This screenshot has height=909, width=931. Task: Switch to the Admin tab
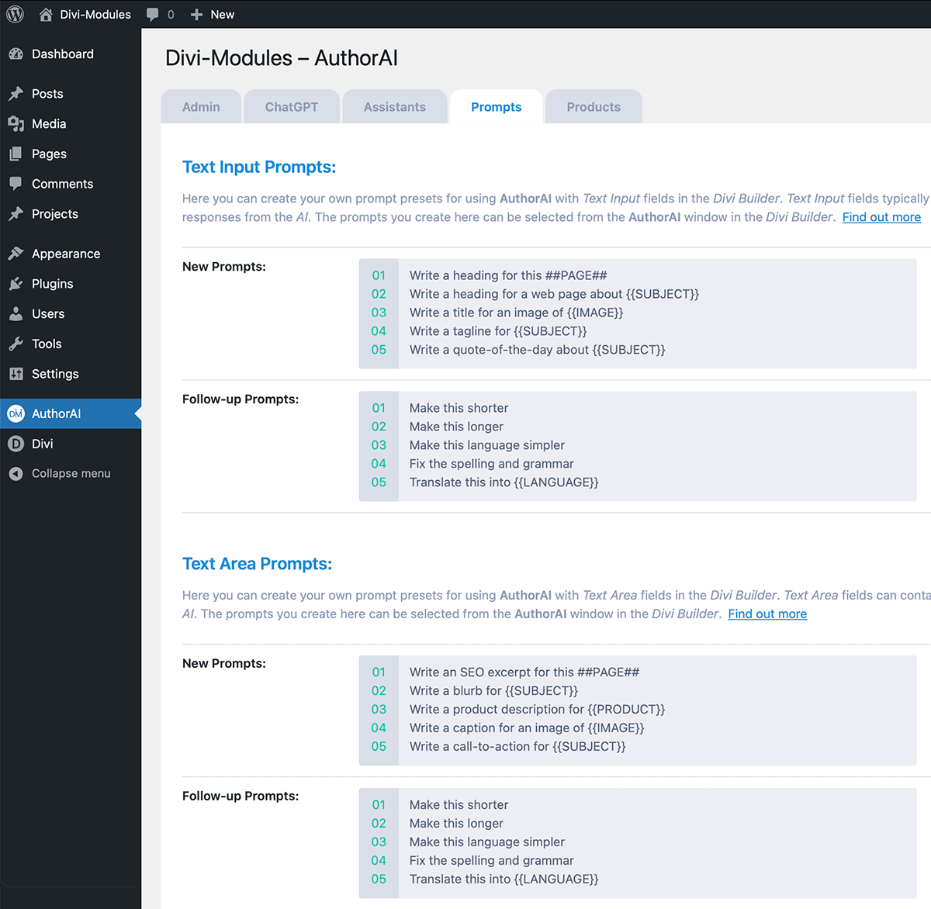point(201,107)
